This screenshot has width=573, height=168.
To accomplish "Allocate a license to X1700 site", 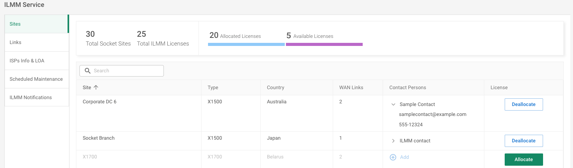I will pyautogui.click(x=523, y=160).
